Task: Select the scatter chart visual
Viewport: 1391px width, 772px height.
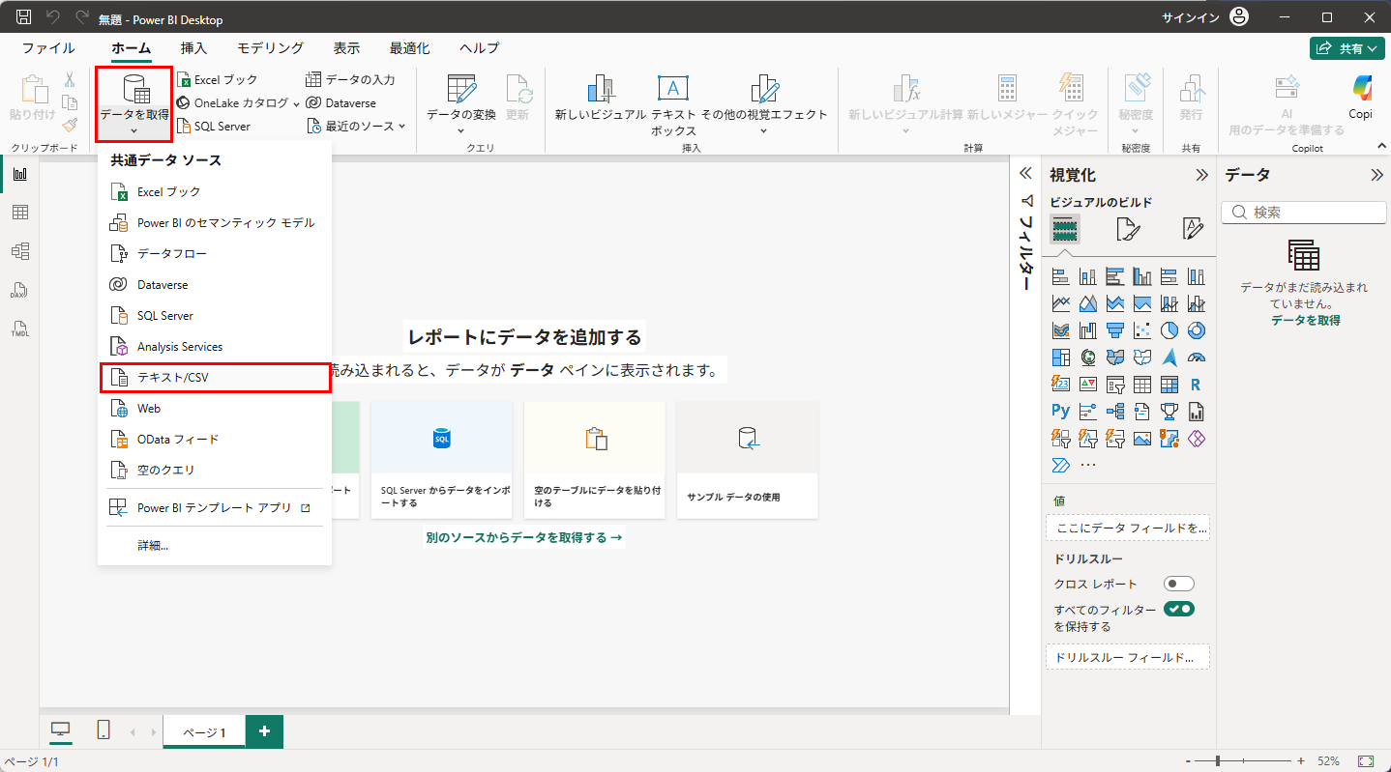Action: pos(1141,330)
